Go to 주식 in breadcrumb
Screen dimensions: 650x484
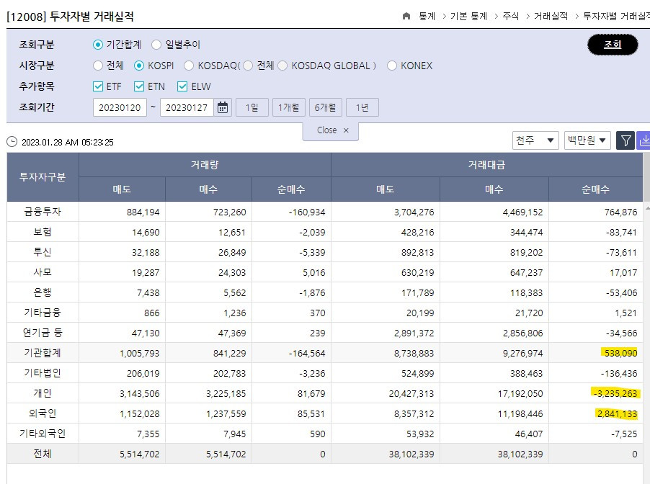pos(511,16)
